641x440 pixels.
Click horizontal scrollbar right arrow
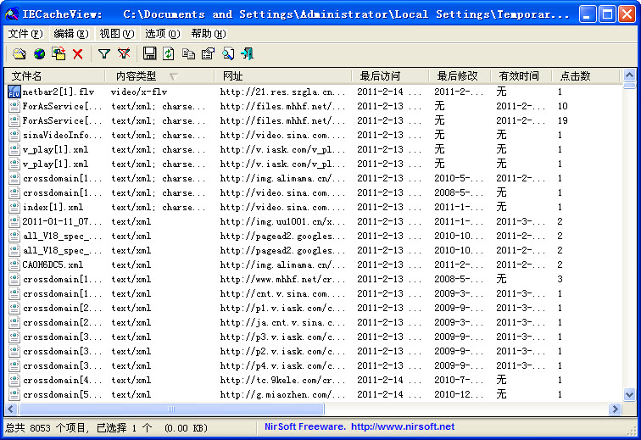click(x=615, y=409)
